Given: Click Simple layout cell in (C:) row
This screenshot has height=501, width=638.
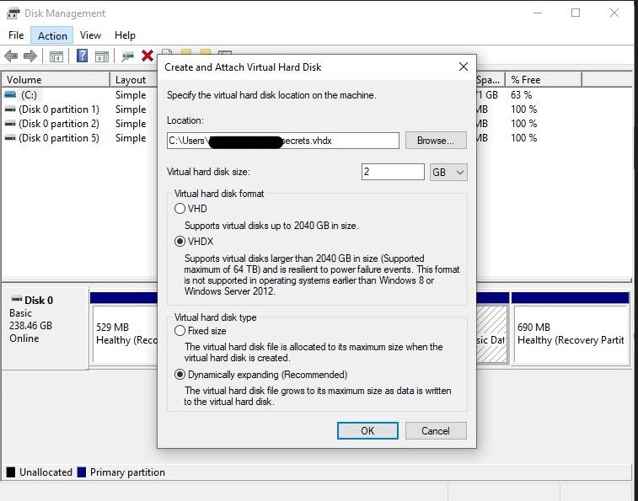Looking at the screenshot, I should [x=131, y=95].
